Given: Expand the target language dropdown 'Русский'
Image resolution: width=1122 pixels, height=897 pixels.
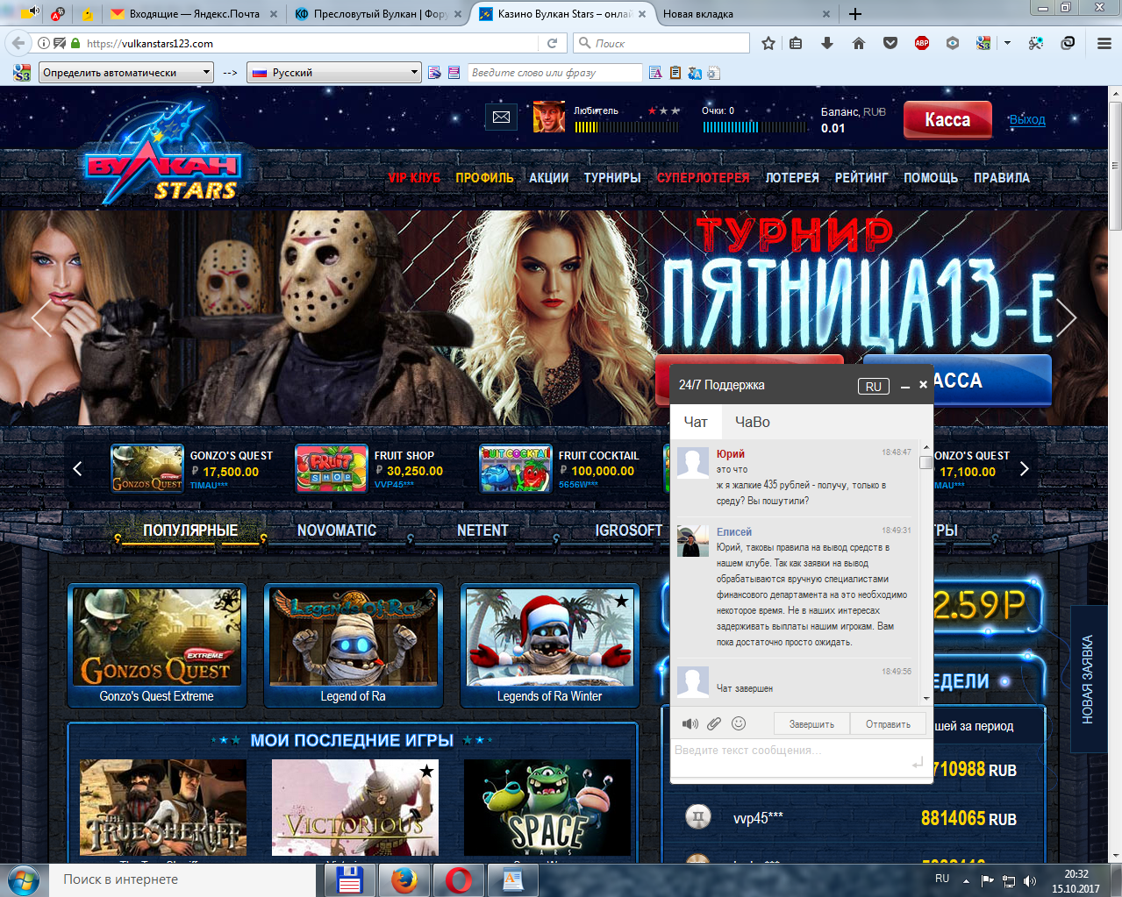Looking at the screenshot, I should [334, 73].
